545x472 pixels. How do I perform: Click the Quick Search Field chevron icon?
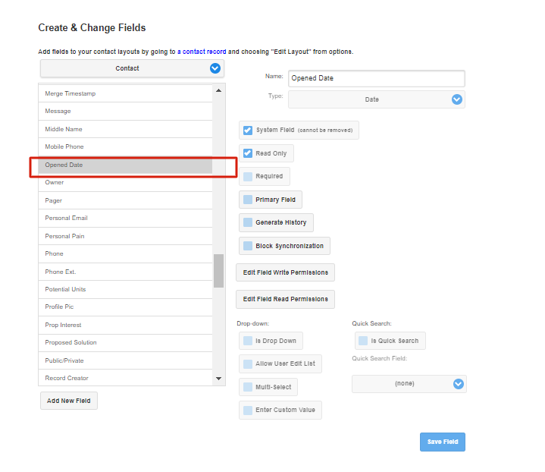[x=458, y=383]
